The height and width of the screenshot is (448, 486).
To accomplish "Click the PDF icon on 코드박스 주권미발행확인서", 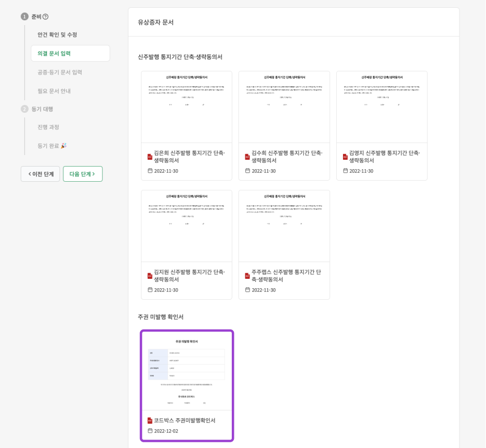I will pyautogui.click(x=151, y=420).
